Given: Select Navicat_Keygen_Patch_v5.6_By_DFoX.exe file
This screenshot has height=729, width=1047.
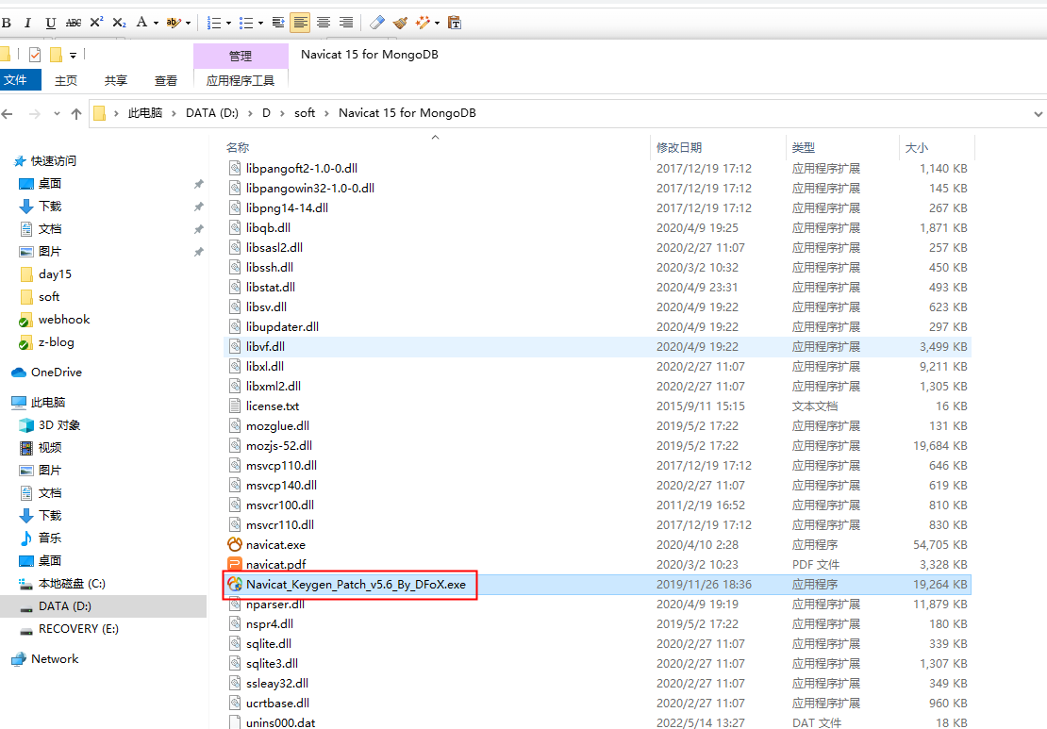Looking at the screenshot, I should pos(356,585).
